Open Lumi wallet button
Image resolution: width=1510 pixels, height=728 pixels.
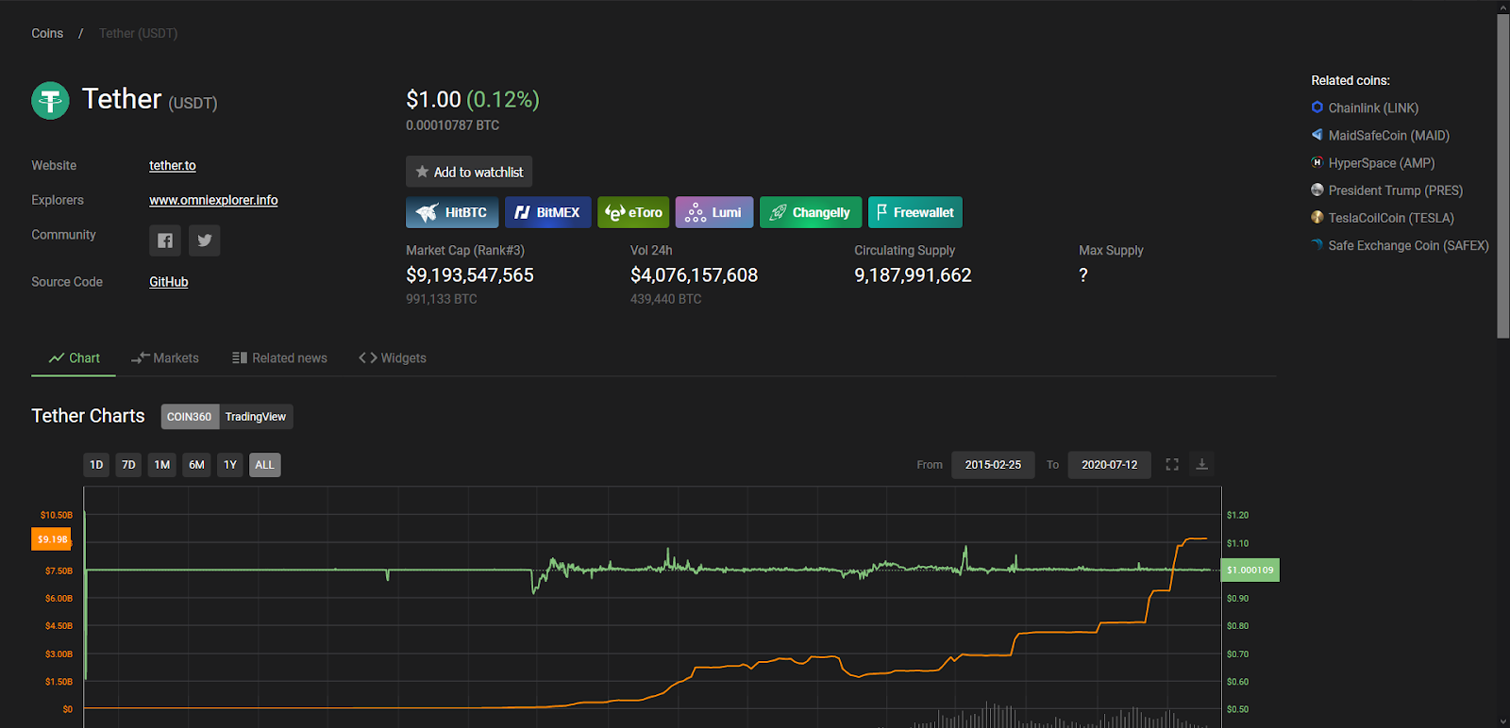[x=714, y=212]
